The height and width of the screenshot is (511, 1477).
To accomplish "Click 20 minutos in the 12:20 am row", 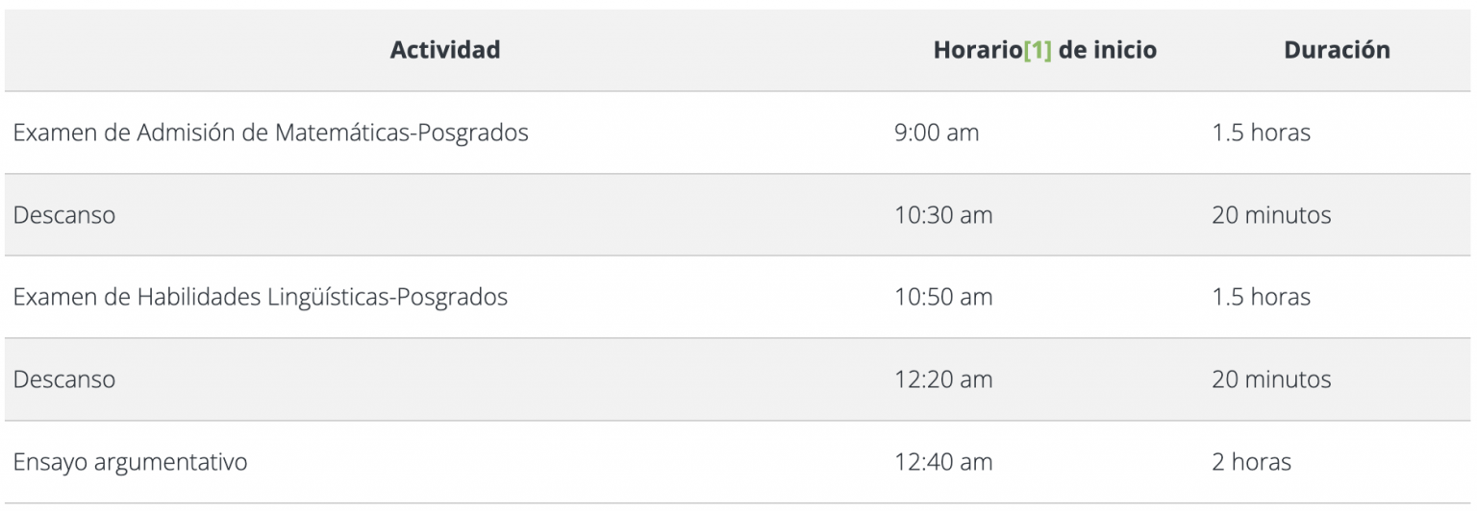I will [x=1271, y=379].
